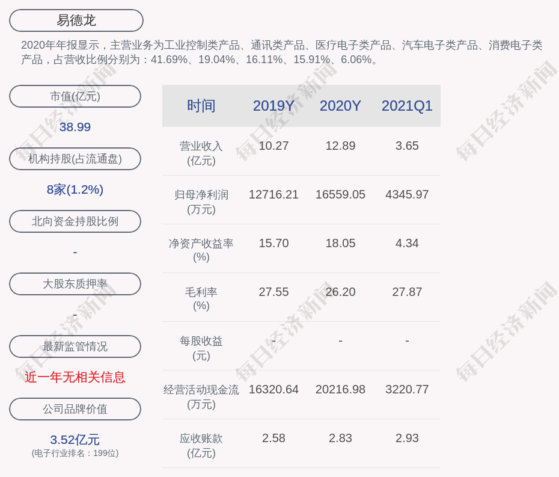Click the 营业收入 (亿元) row label
Viewport: 559px width, 477px height.
coord(201,153)
